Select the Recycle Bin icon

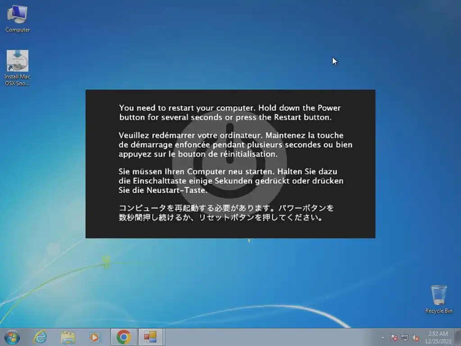[438, 299]
